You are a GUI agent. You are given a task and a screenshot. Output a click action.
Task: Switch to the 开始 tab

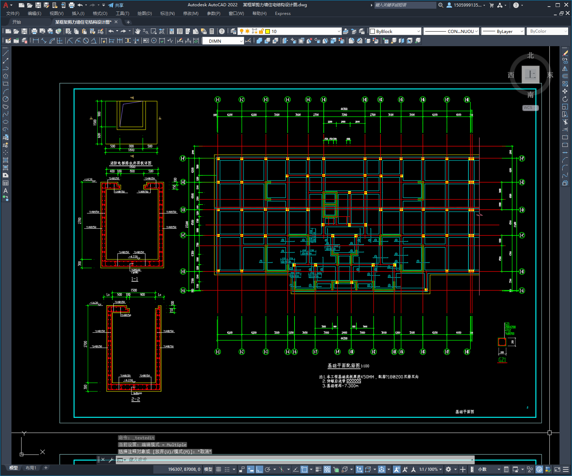17,22
